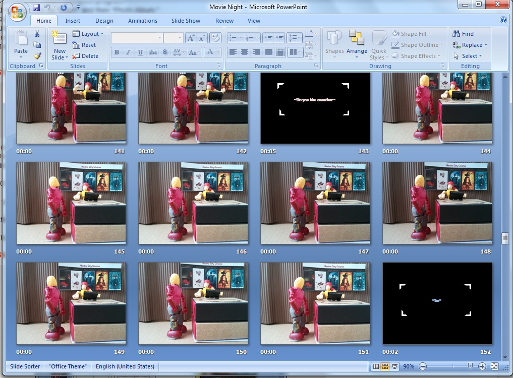Viewport: 513px width, 378px height.
Task: Click the Delete slide icon
Action: click(87, 56)
